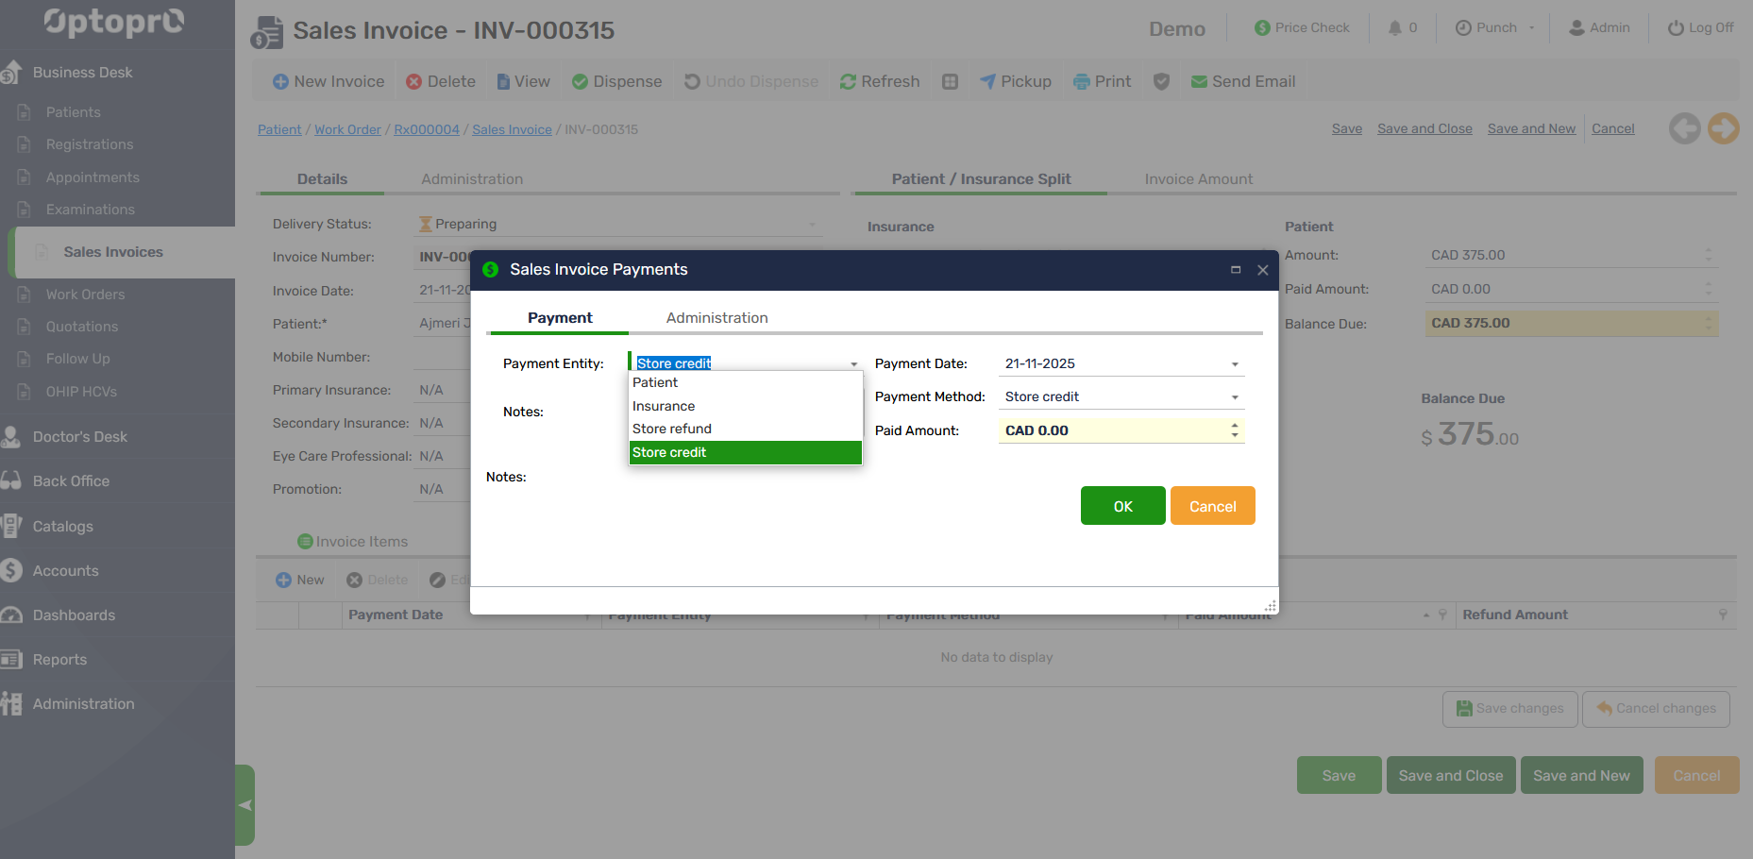Click the shield icon in toolbar

click(x=1162, y=82)
